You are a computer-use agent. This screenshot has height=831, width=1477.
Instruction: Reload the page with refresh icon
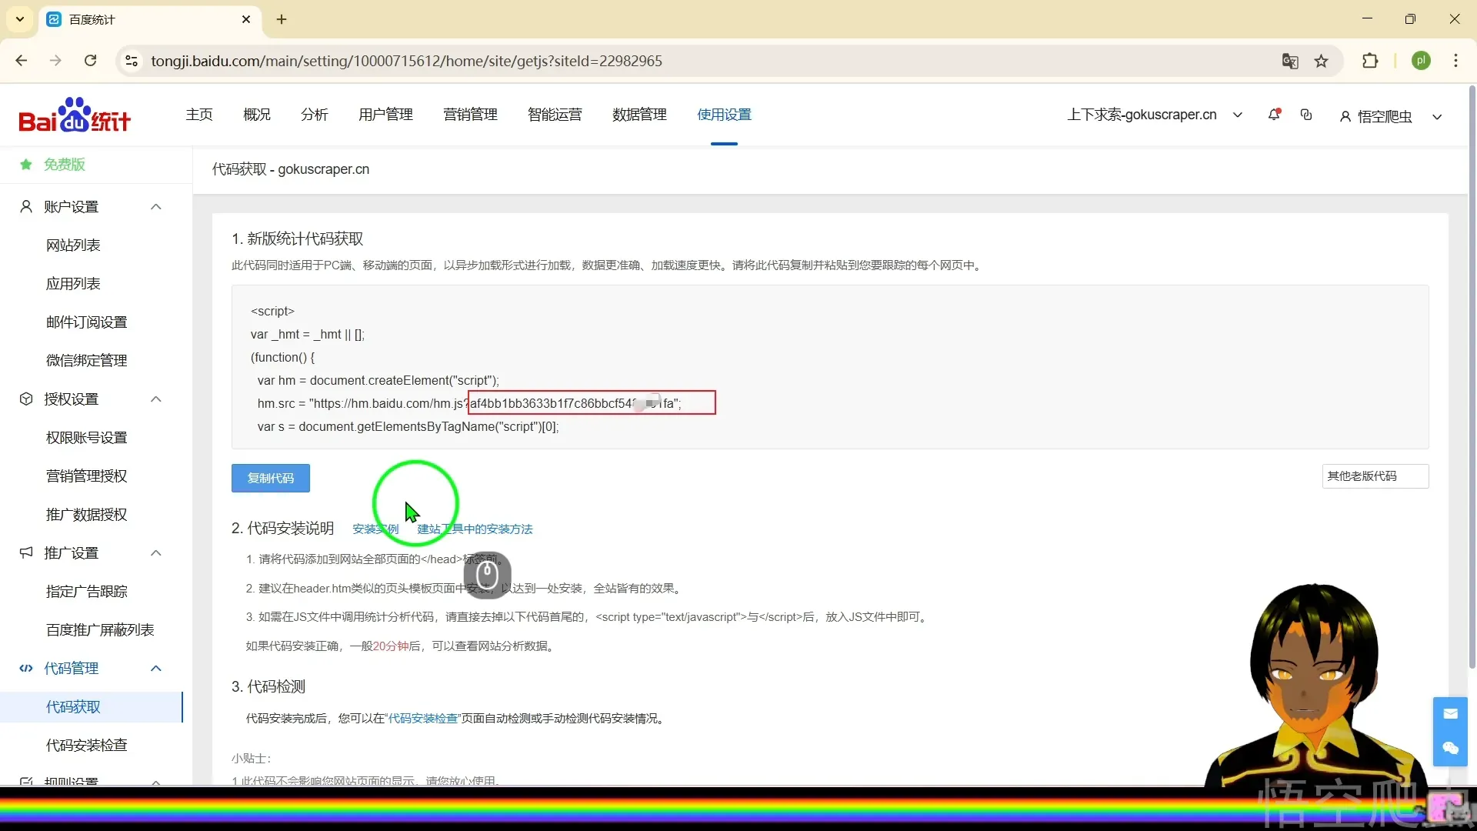pos(90,61)
